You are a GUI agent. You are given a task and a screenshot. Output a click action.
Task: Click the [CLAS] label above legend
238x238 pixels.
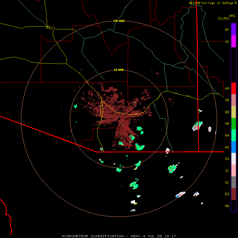(223, 18)
